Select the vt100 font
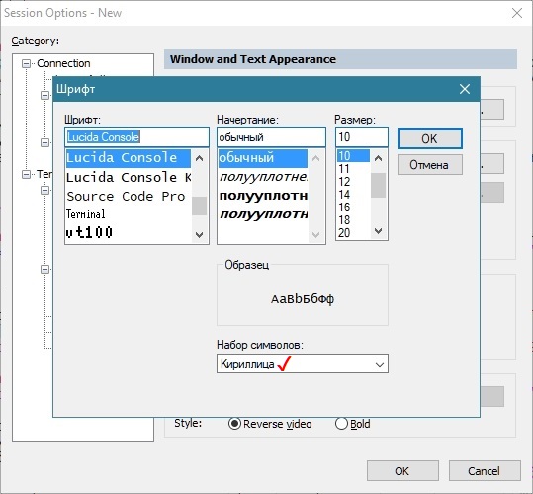Viewport: 533px width, 494px height. pos(129,232)
